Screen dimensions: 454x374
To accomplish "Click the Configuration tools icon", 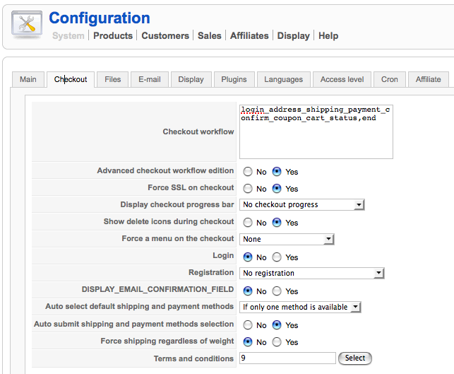I will 27,25.
